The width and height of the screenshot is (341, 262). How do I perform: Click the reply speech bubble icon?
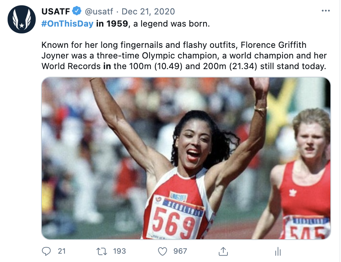tap(46, 251)
